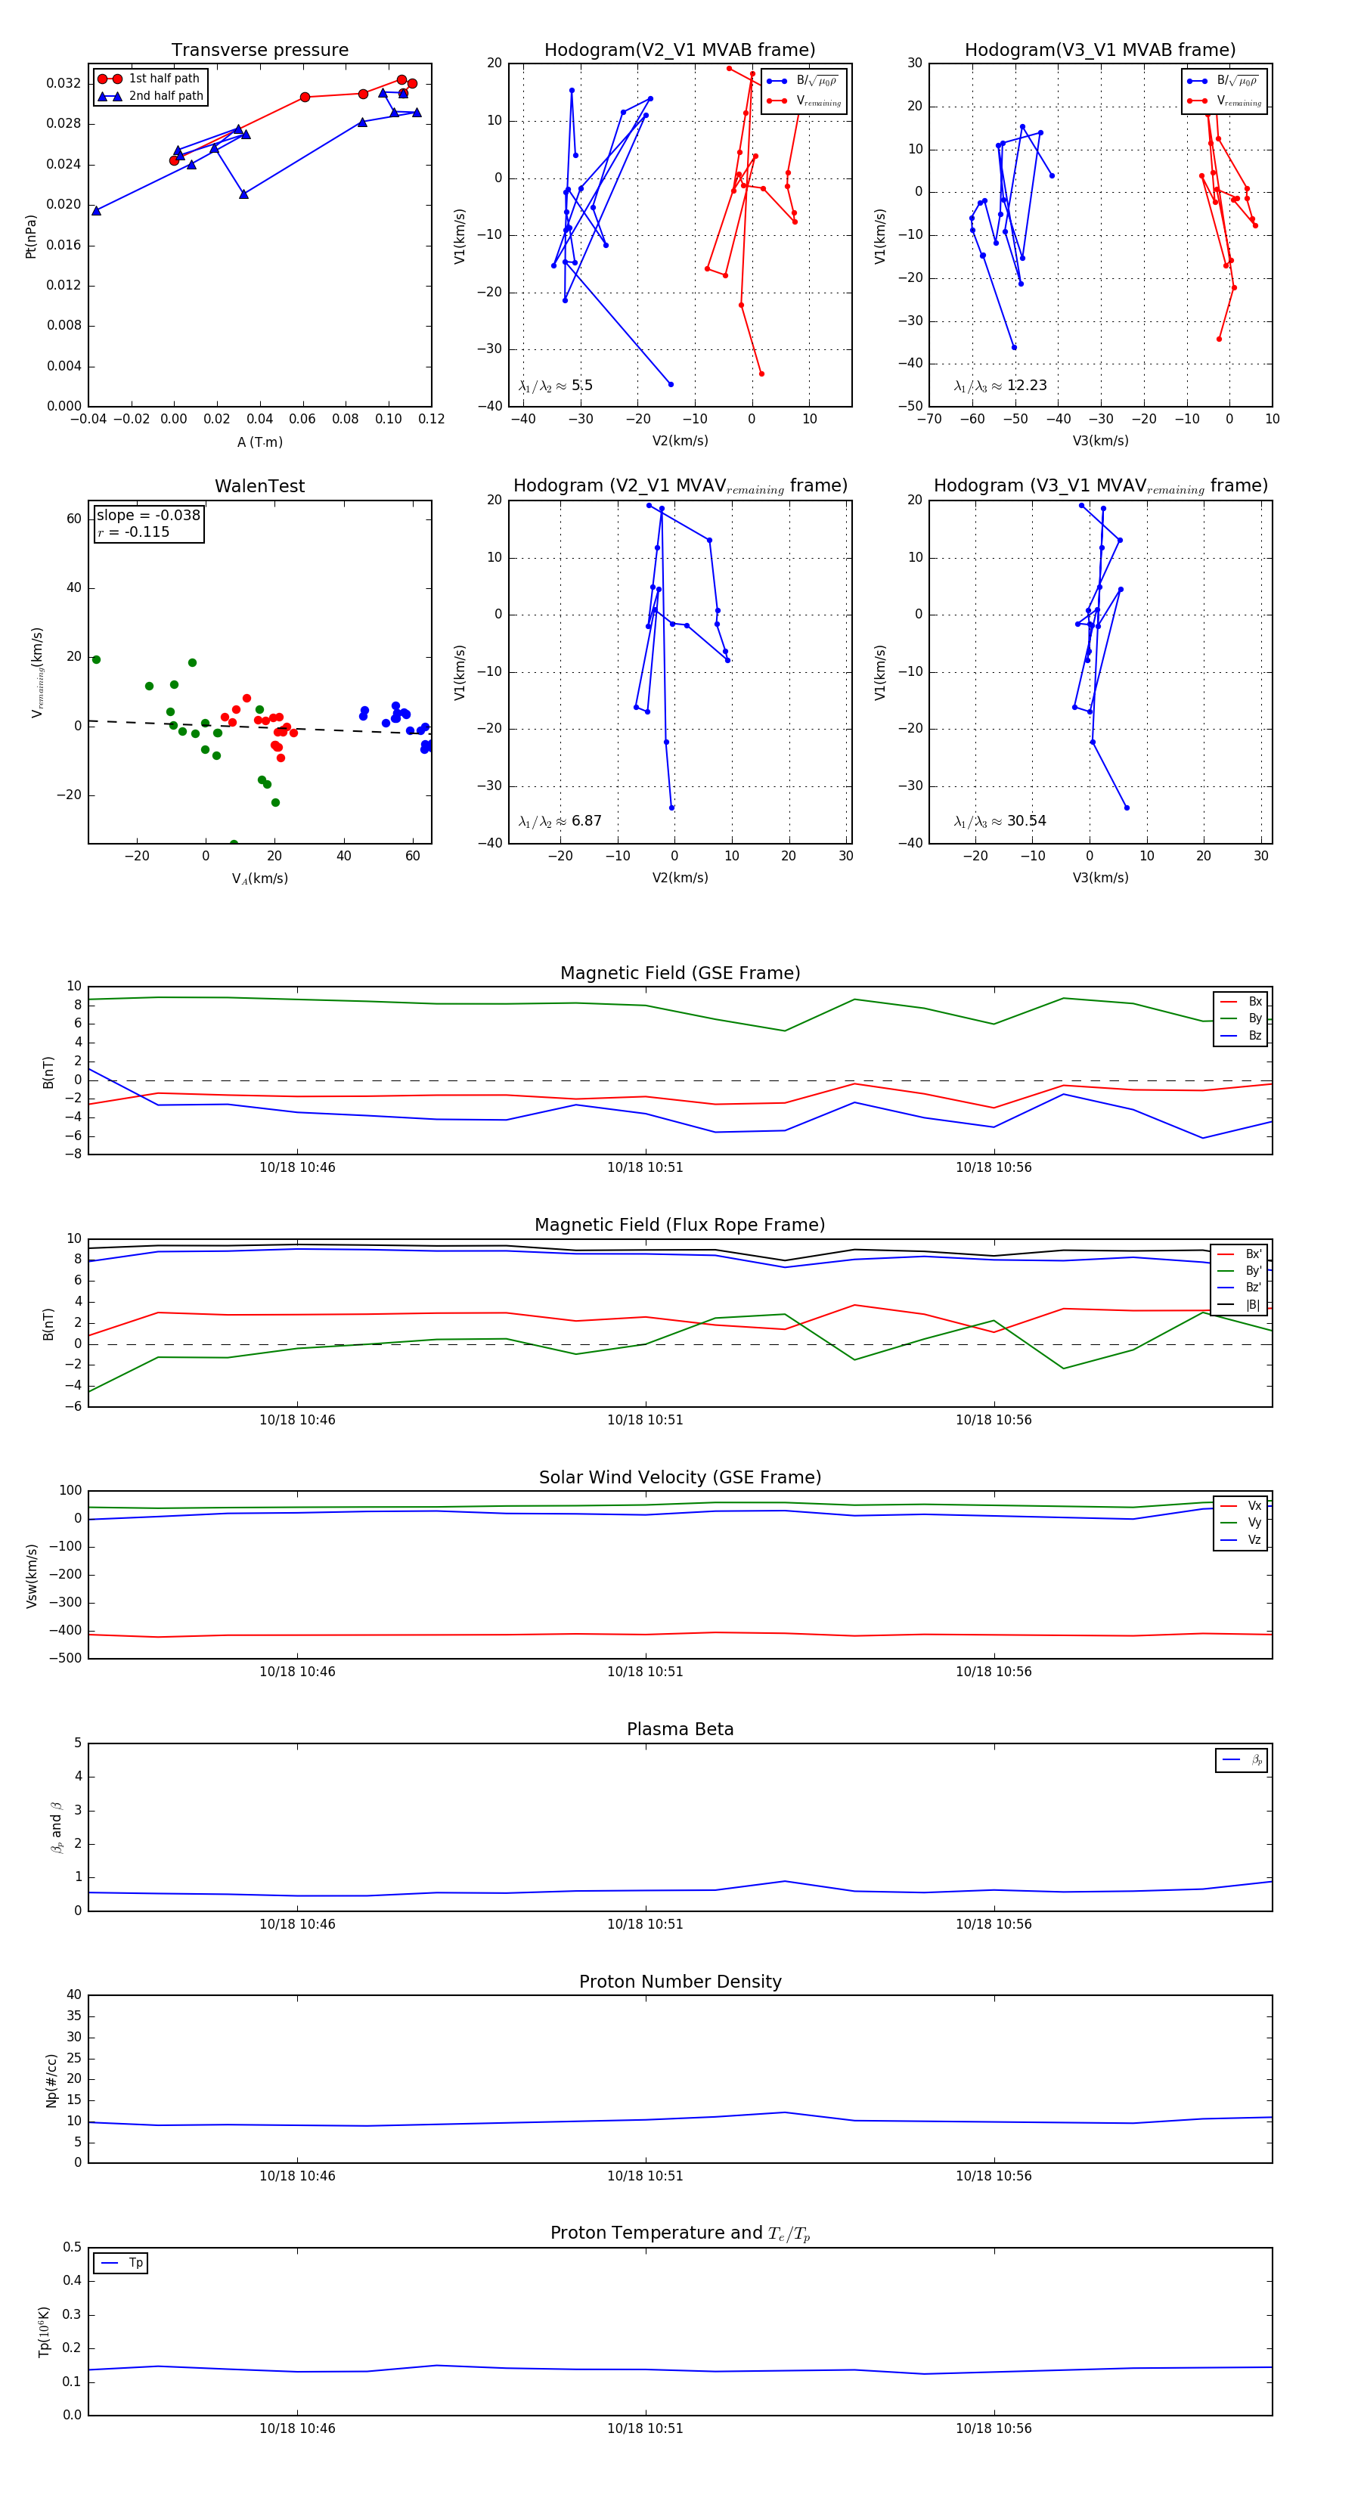This screenshot has height=2495, width=1361.
Task: Click the B/√μ0ρ legend entry in V2_V1 MVAB hodogram
Action: pos(803,82)
